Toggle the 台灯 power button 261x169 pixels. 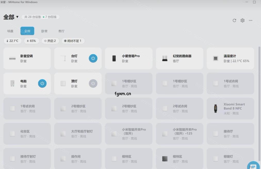(93, 58)
